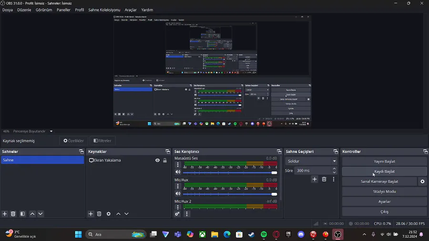
Task: Toggle lock on Ekran Yakalama source
Action: (165, 161)
